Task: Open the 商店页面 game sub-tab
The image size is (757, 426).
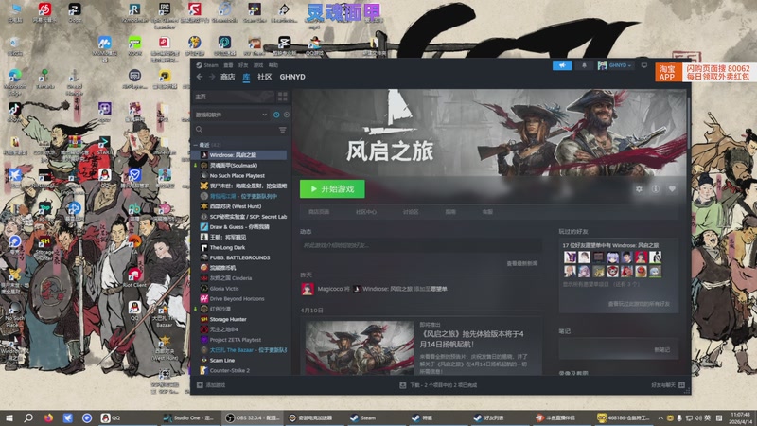Action: click(319, 211)
